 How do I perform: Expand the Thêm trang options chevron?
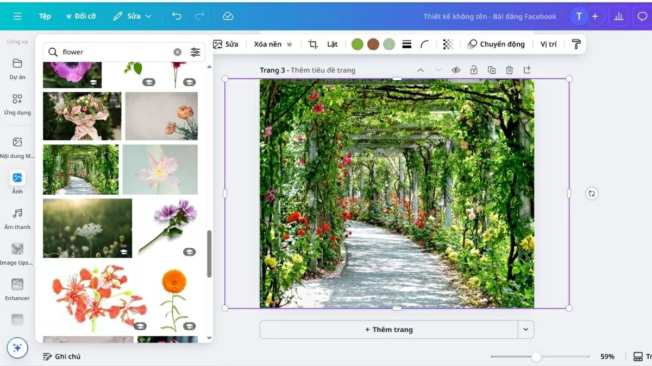click(525, 329)
